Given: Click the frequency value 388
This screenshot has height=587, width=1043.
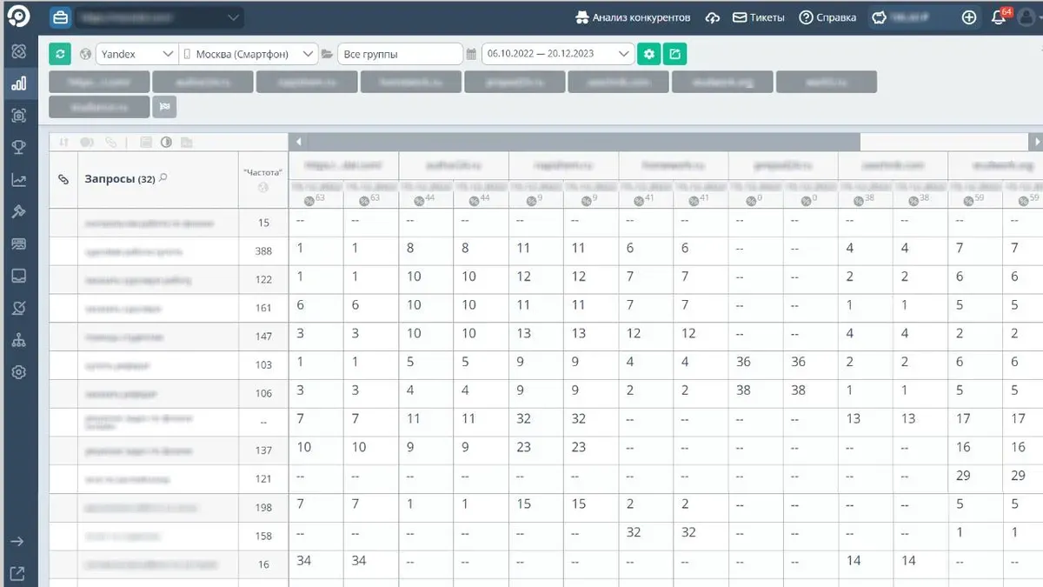Looking at the screenshot, I should pos(263,251).
